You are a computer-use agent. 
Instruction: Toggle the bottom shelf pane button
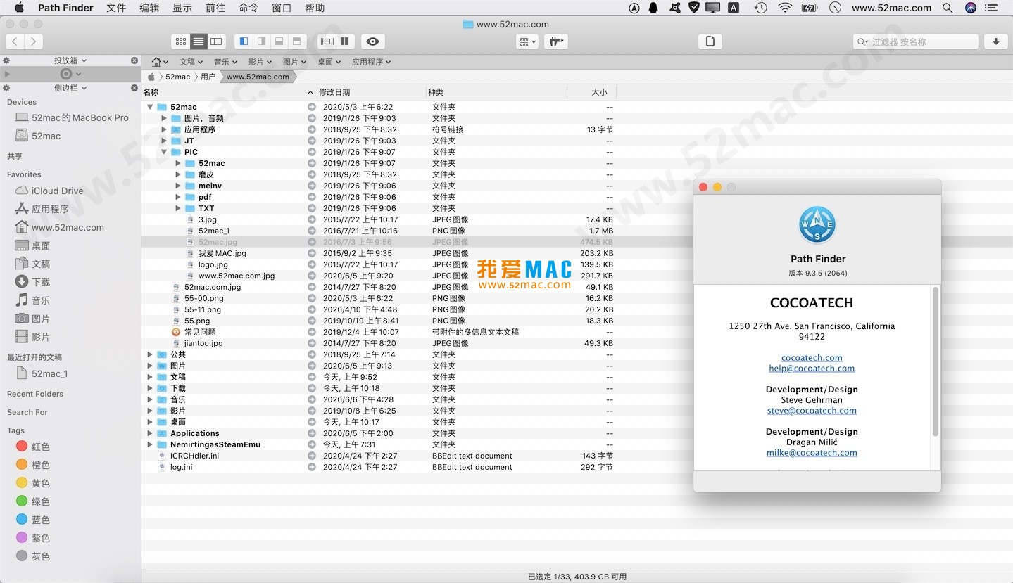tap(279, 41)
